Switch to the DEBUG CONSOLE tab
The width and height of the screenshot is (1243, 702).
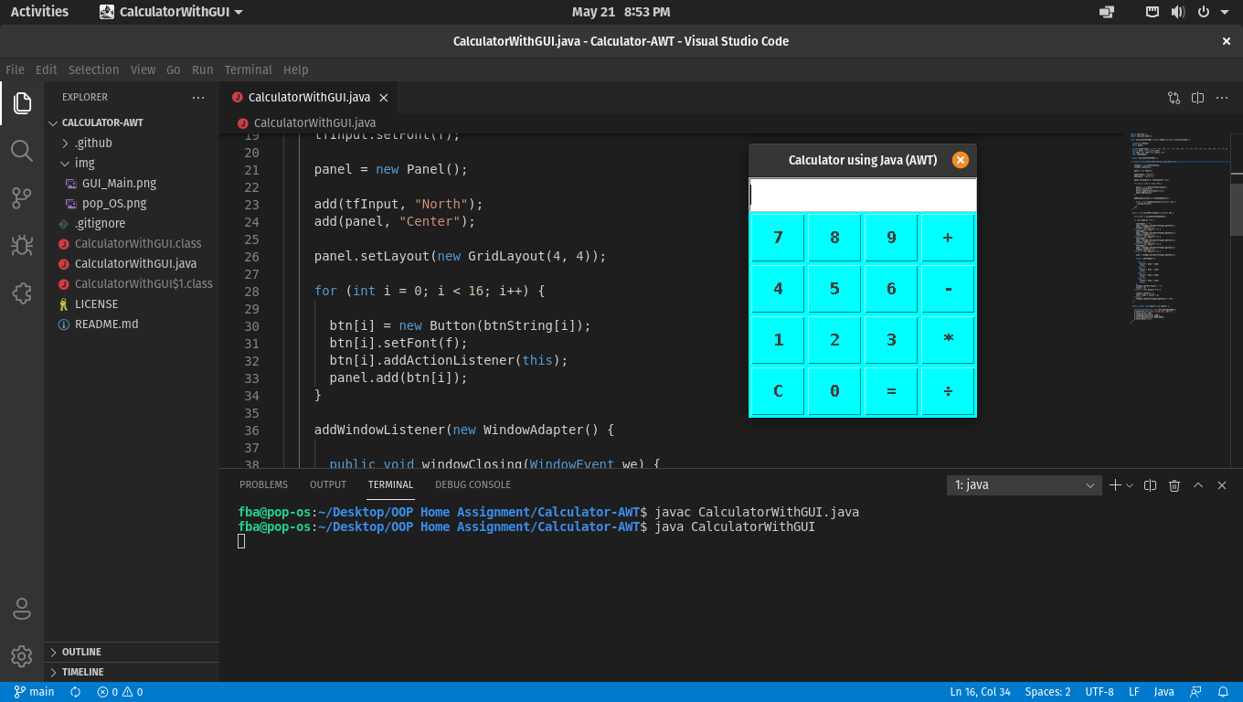click(473, 485)
